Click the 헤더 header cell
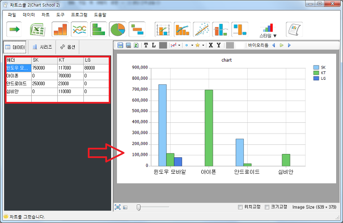 (x=19, y=61)
